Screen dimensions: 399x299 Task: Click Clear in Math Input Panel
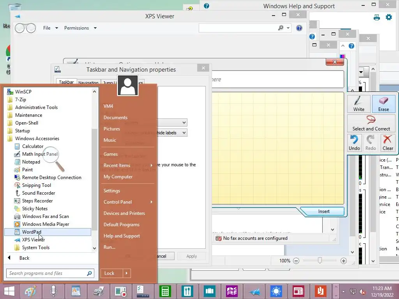tap(388, 143)
